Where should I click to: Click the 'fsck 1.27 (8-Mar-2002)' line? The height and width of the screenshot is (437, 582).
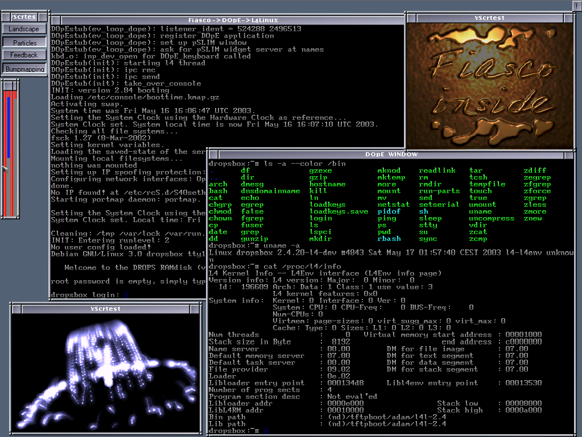101,138
